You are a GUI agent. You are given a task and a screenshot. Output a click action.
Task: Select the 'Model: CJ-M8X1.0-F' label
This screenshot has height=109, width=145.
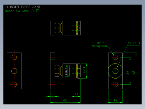click(x=22, y=11)
